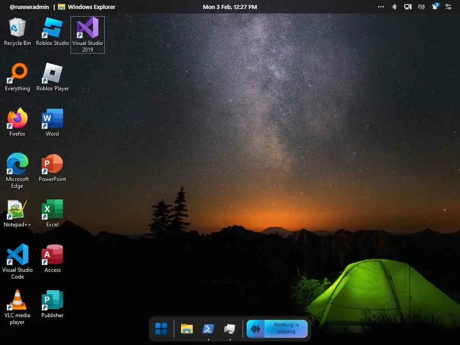Open the Recycle Bin desktop icon
This screenshot has width=460, height=345.
click(x=18, y=32)
